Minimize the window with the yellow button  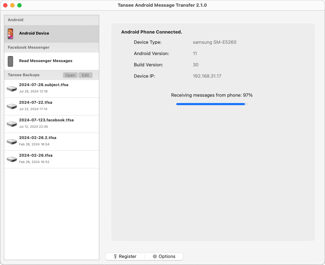(x=12, y=5)
